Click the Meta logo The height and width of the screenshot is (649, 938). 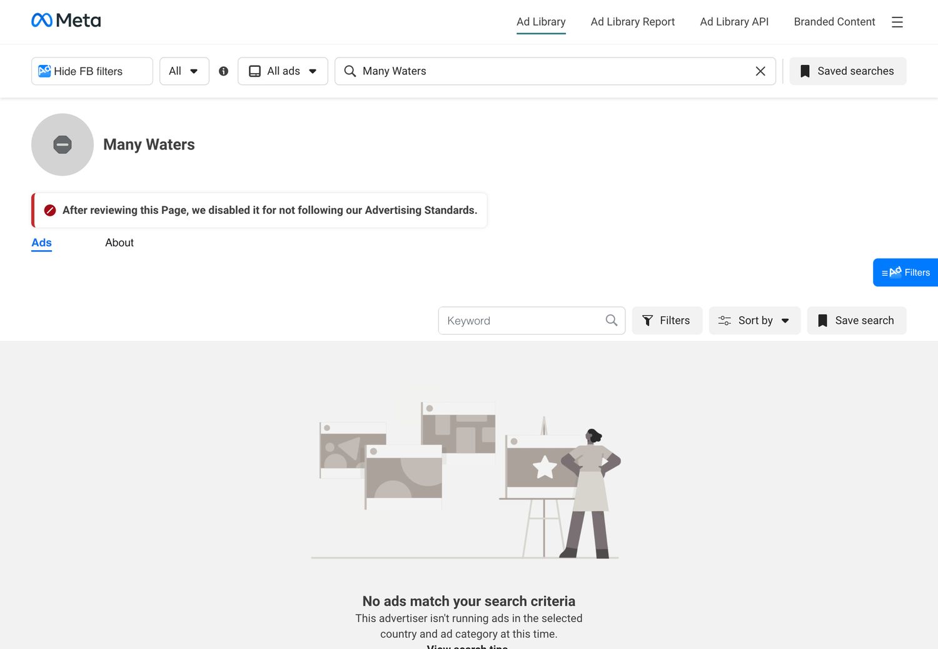[66, 21]
